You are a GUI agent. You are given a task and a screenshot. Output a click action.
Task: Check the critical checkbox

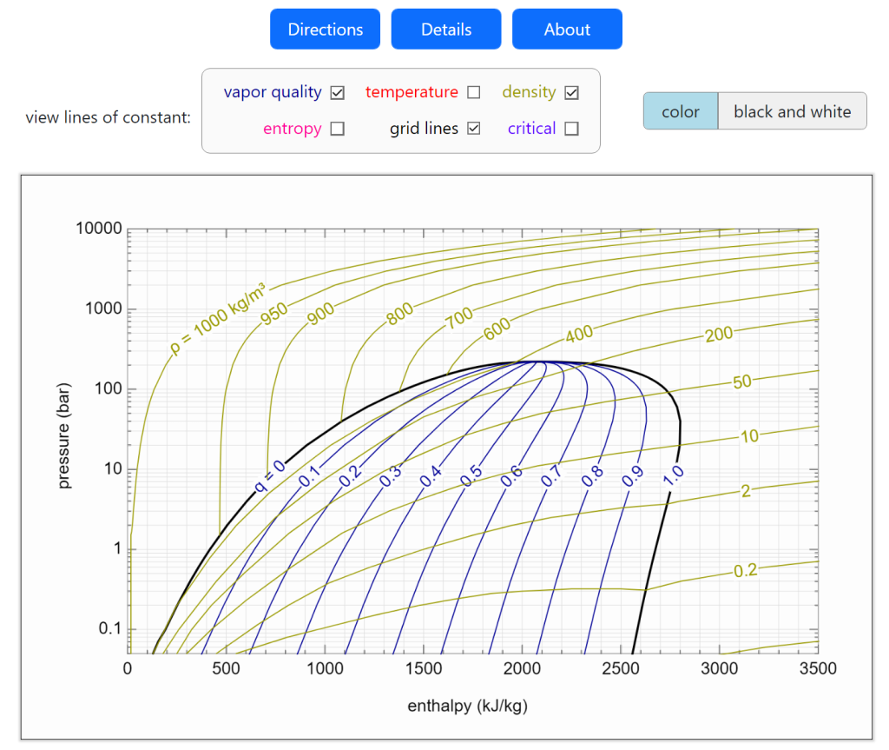[x=571, y=129]
